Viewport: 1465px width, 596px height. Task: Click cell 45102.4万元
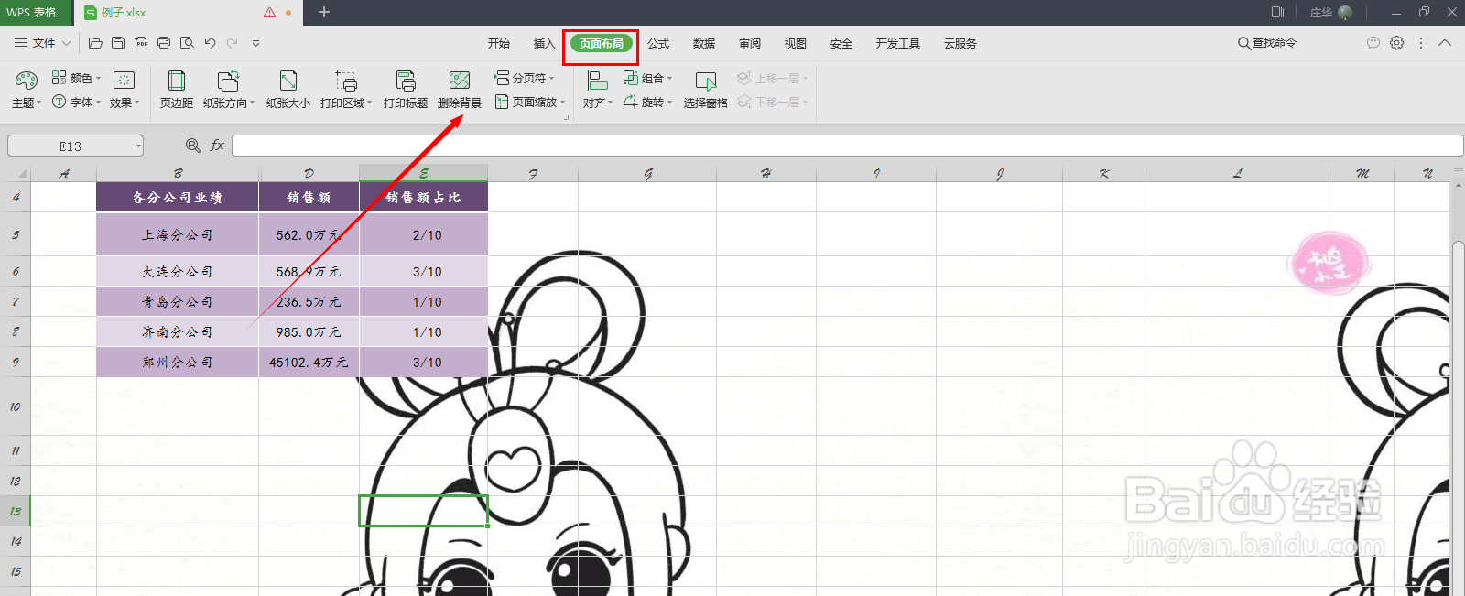pos(309,362)
